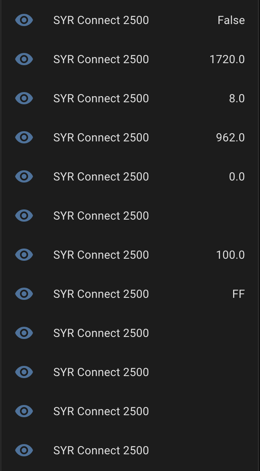This screenshot has width=260, height=471.
Task: Click the False state value
Action: pyautogui.click(x=231, y=20)
